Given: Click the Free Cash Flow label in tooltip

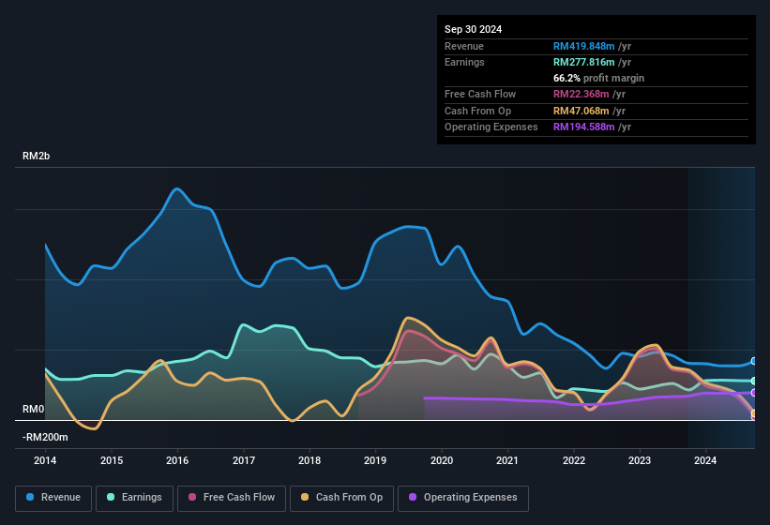Looking at the screenshot, I should [x=480, y=94].
